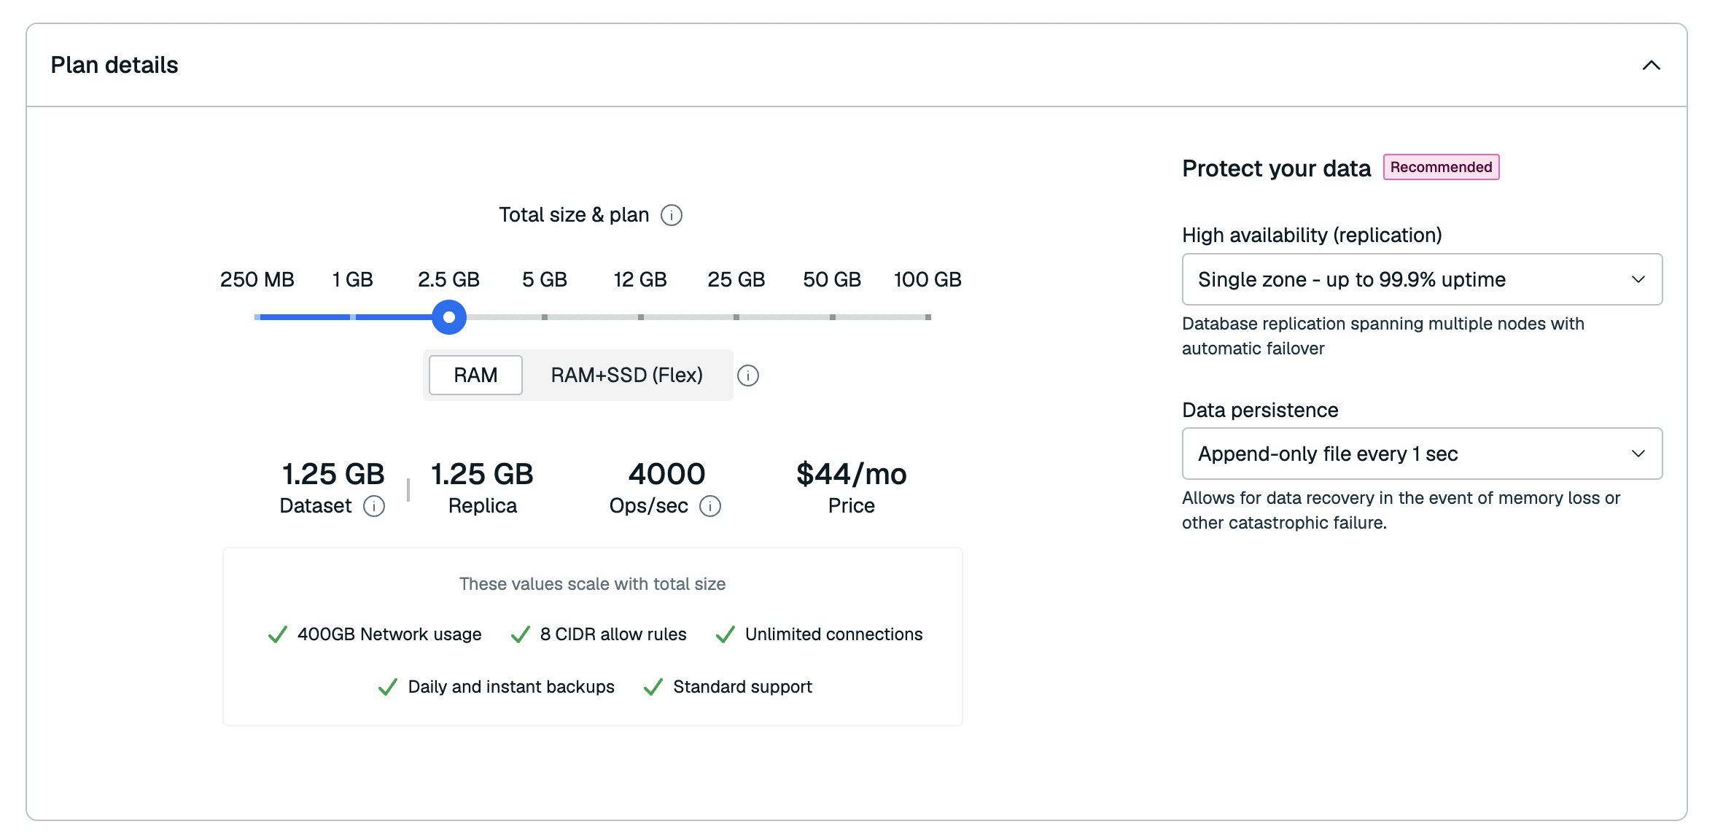Set slider to 25 GB tick
Screen dimensions: 1715x840
pyautogui.click(x=736, y=317)
